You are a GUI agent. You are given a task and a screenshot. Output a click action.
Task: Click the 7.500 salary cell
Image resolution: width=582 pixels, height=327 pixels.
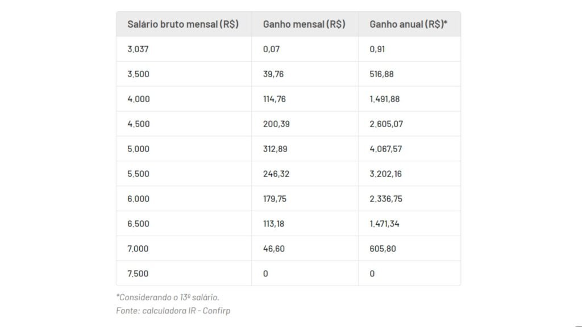(138, 274)
